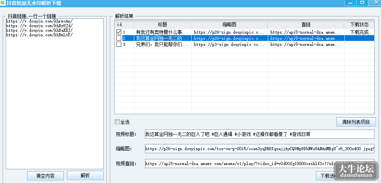The height and width of the screenshot is (183, 381).
Task: Click inside the 缩略图 URL field
Action: (259, 149)
